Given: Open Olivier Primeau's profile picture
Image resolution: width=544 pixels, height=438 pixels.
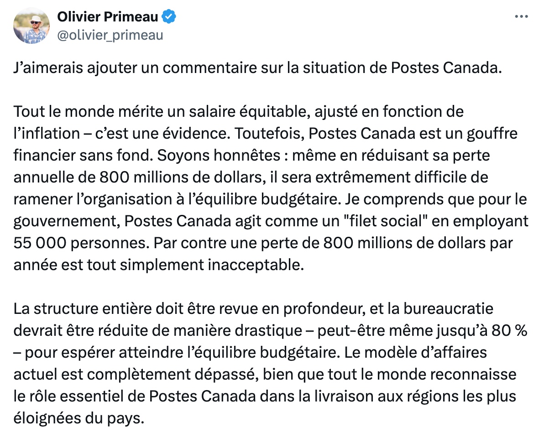Looking at the screenshot, I should (31, 26).
